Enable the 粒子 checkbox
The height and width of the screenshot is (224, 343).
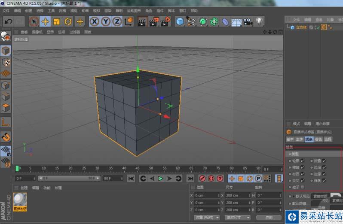(x=303, y=187)
